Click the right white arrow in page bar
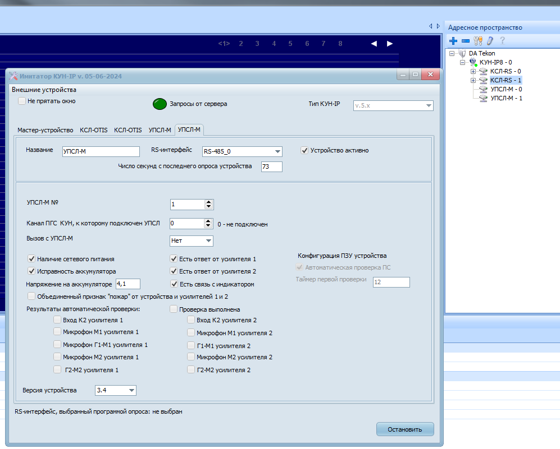Image resolution: width=560 pixels, height=449 pixels. point(390,44)
